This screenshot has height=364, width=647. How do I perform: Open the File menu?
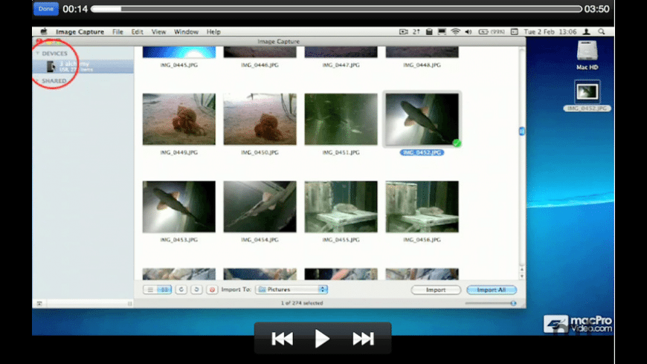(118, 32)
